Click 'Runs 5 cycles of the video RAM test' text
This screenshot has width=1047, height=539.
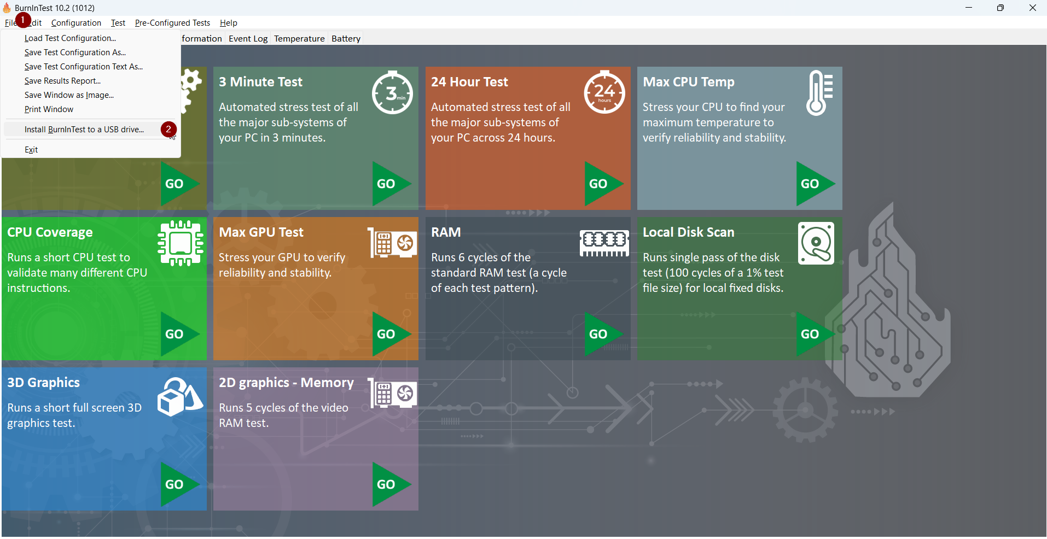pyautogui.click(x=283, y=415)
